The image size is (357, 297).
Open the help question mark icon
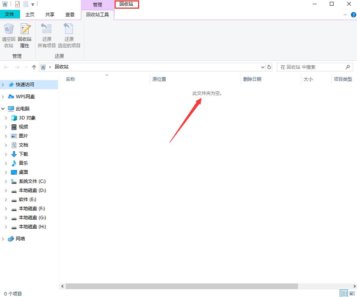click(x=353, y=15)
